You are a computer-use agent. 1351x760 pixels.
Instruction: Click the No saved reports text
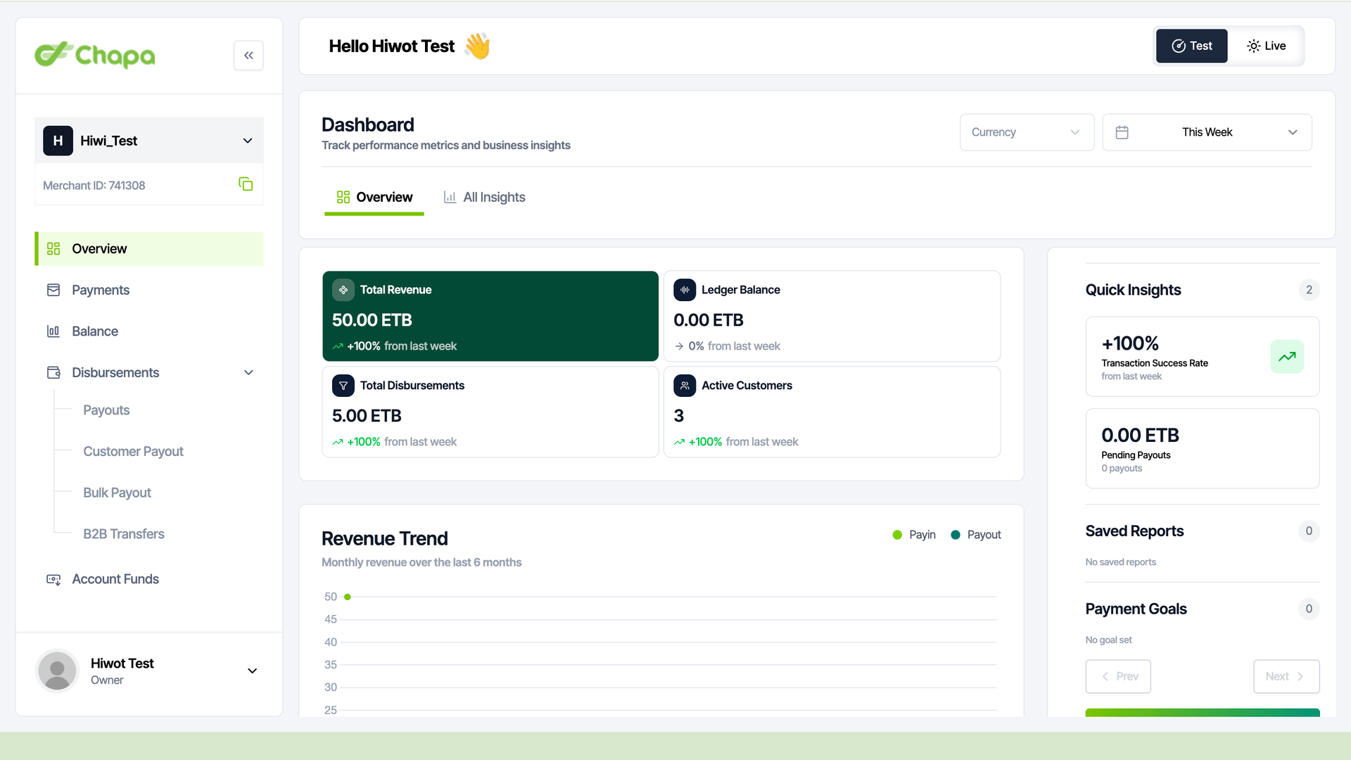click(x=1120, y=562)
